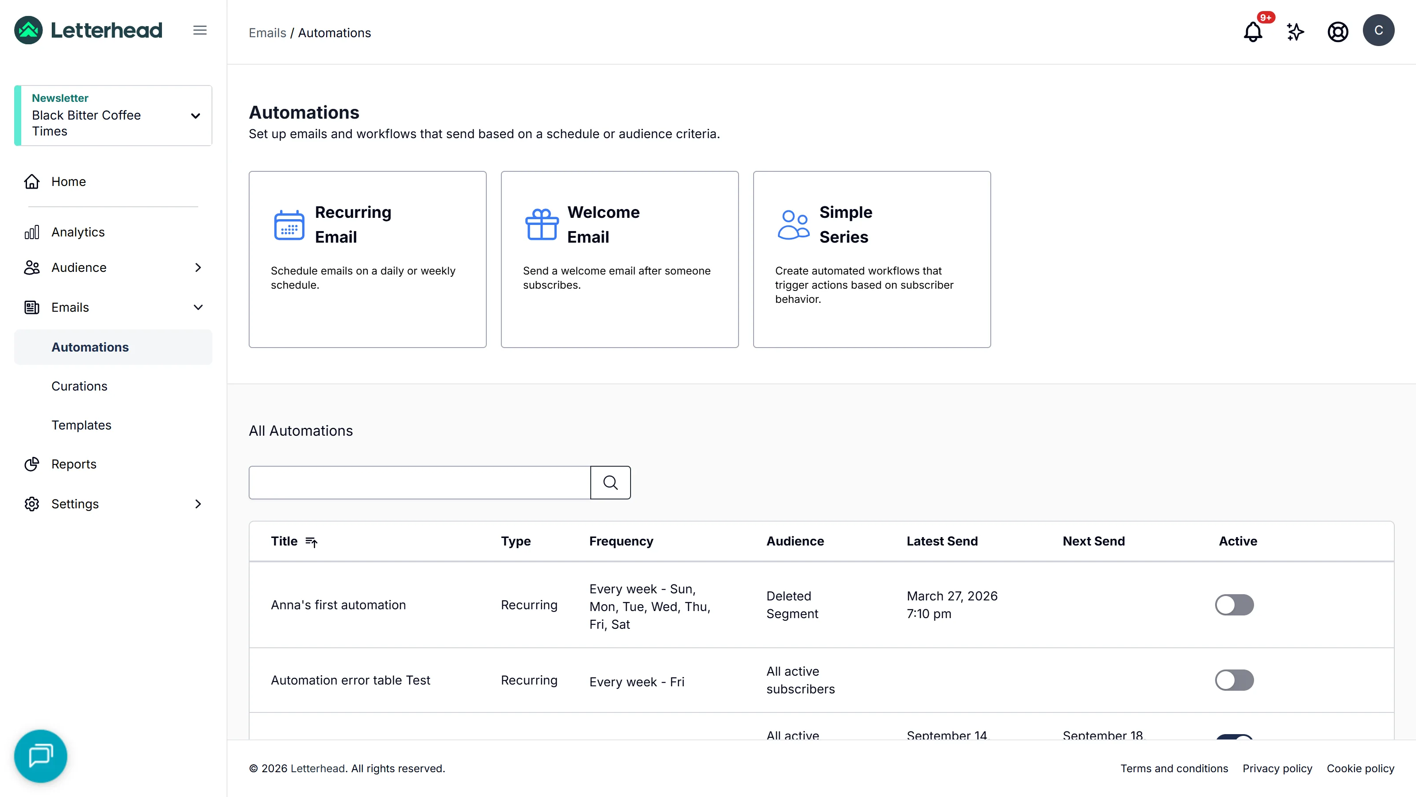Open Cookie policy link
This screenshot has height=797, width=1416.
(x=1361, y=768)
